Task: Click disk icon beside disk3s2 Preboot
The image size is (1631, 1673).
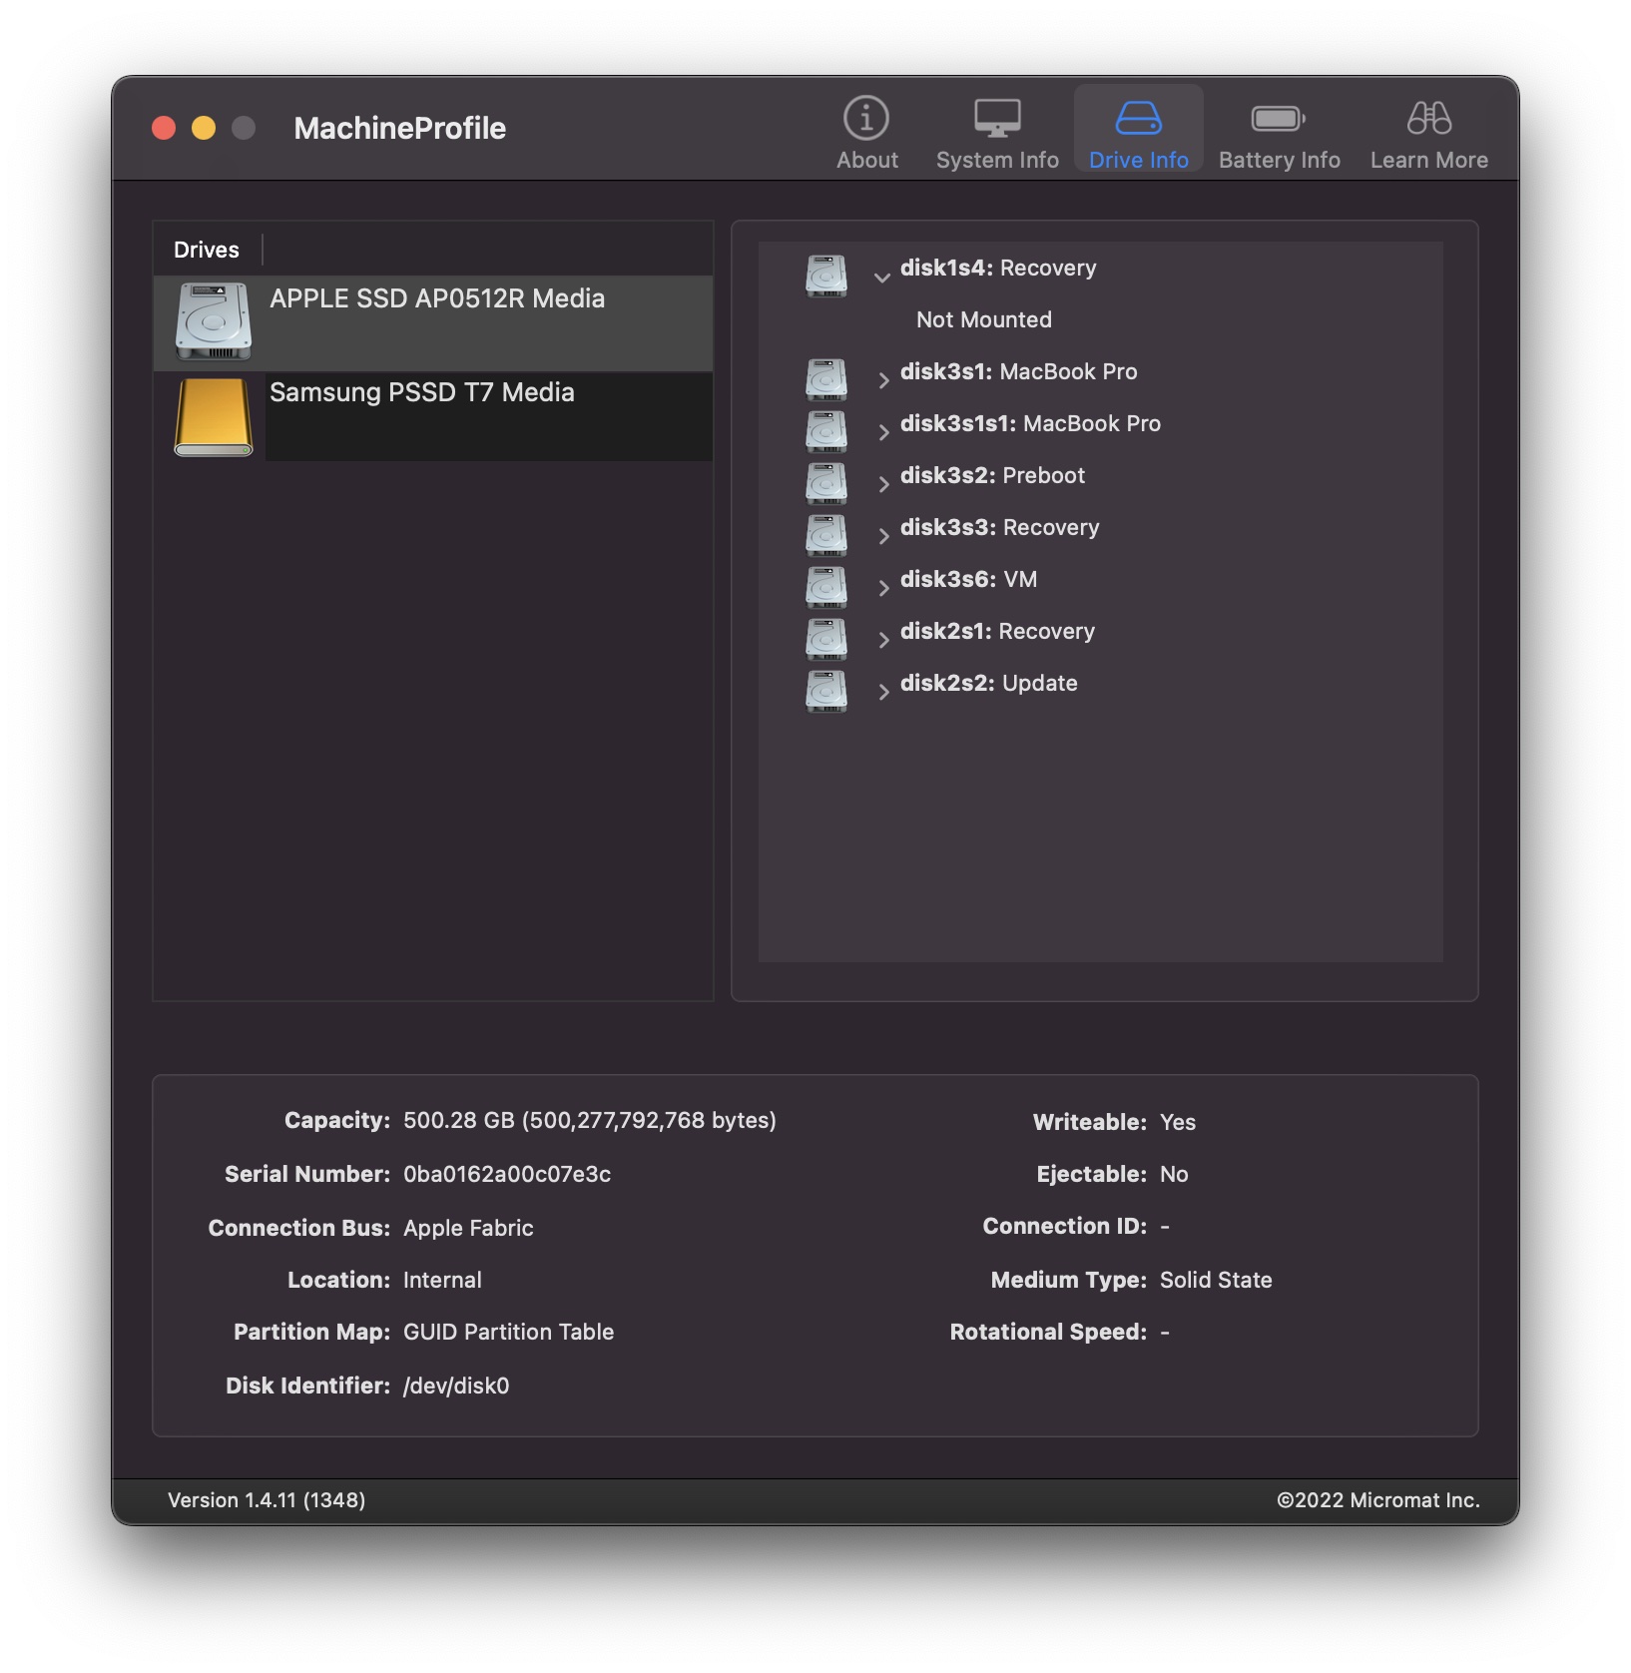Action: coord(826,483)
